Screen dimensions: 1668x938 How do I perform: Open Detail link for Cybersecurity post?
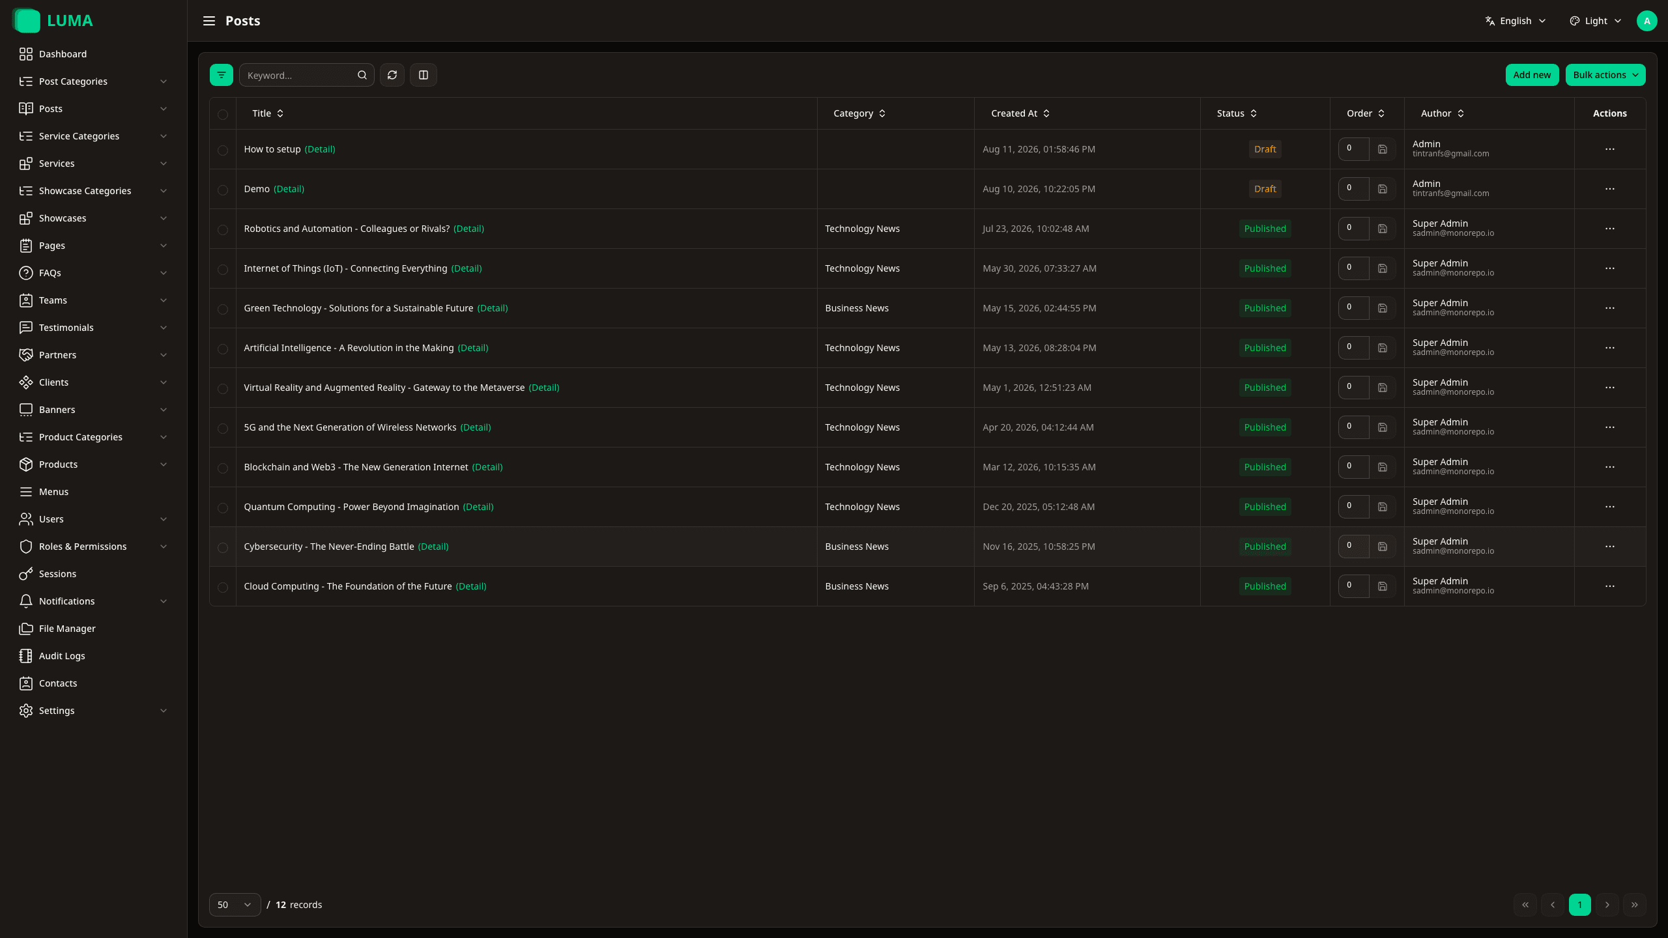[x=433, y=547]
